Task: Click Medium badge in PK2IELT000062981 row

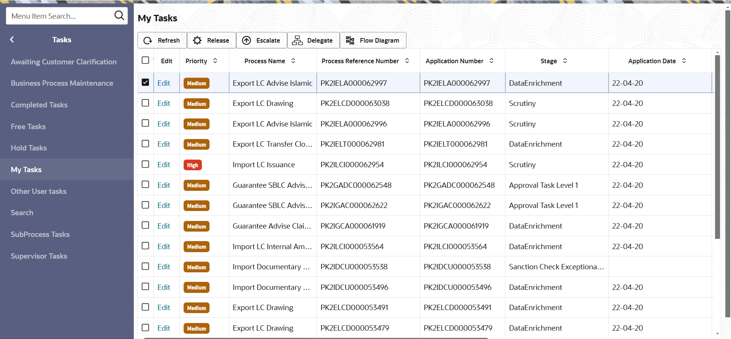Action: (196, 144)
